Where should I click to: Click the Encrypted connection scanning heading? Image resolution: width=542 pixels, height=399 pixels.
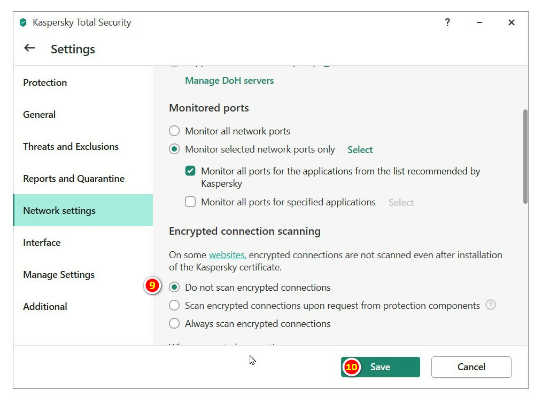tap(245, 231)
